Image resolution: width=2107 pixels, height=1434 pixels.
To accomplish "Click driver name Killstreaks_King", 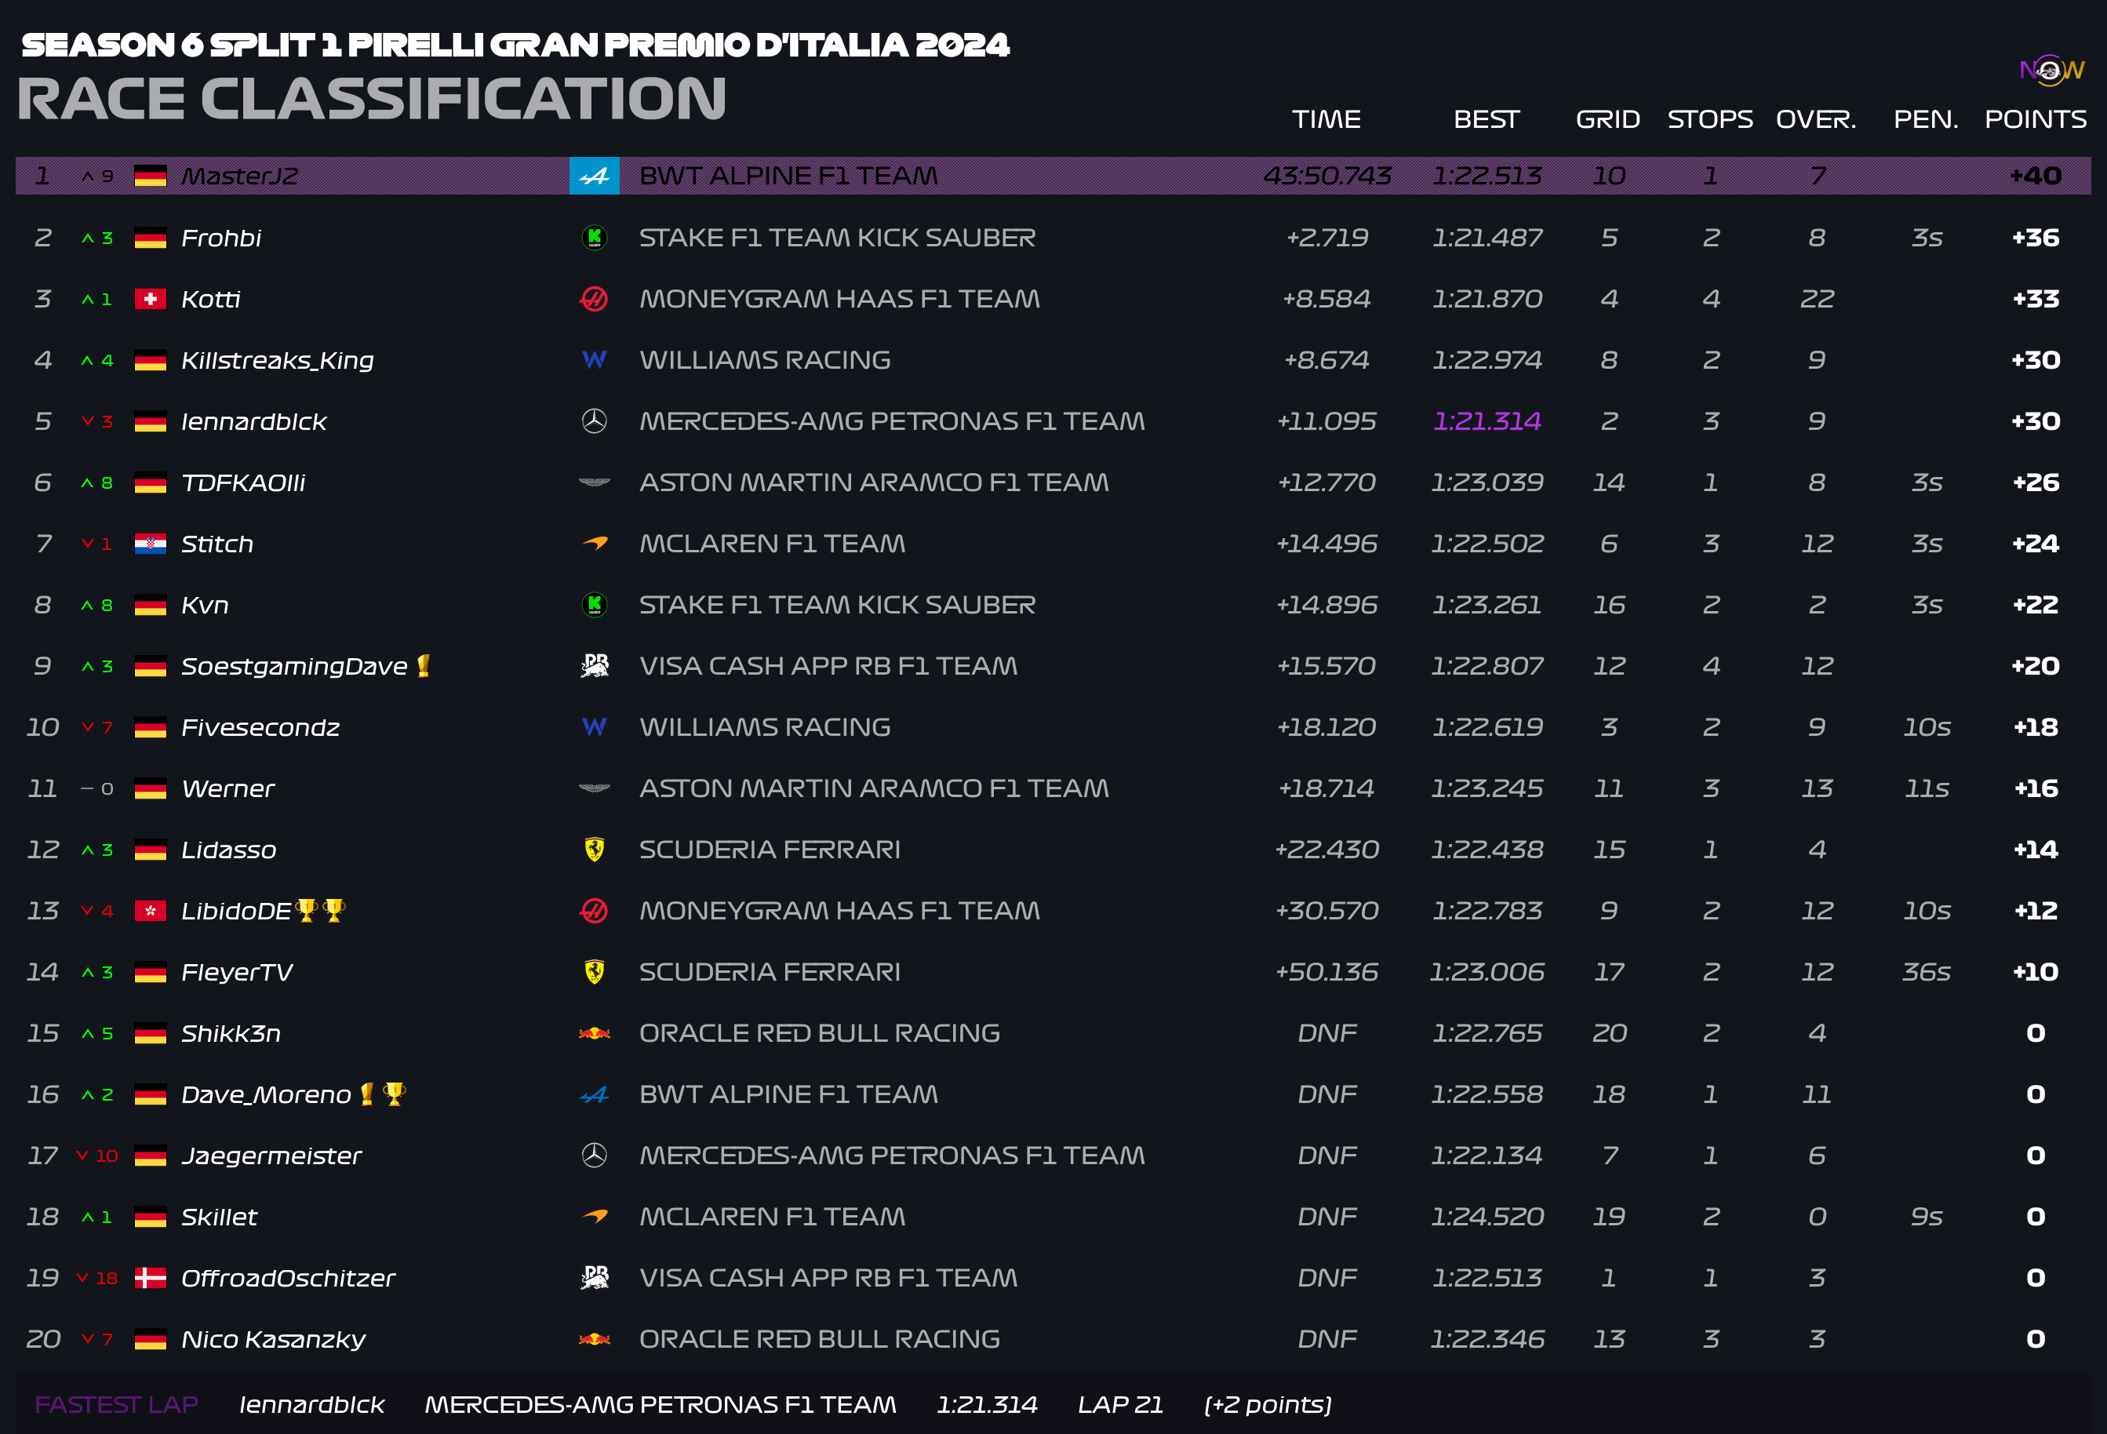I will (x=278, y=361).
